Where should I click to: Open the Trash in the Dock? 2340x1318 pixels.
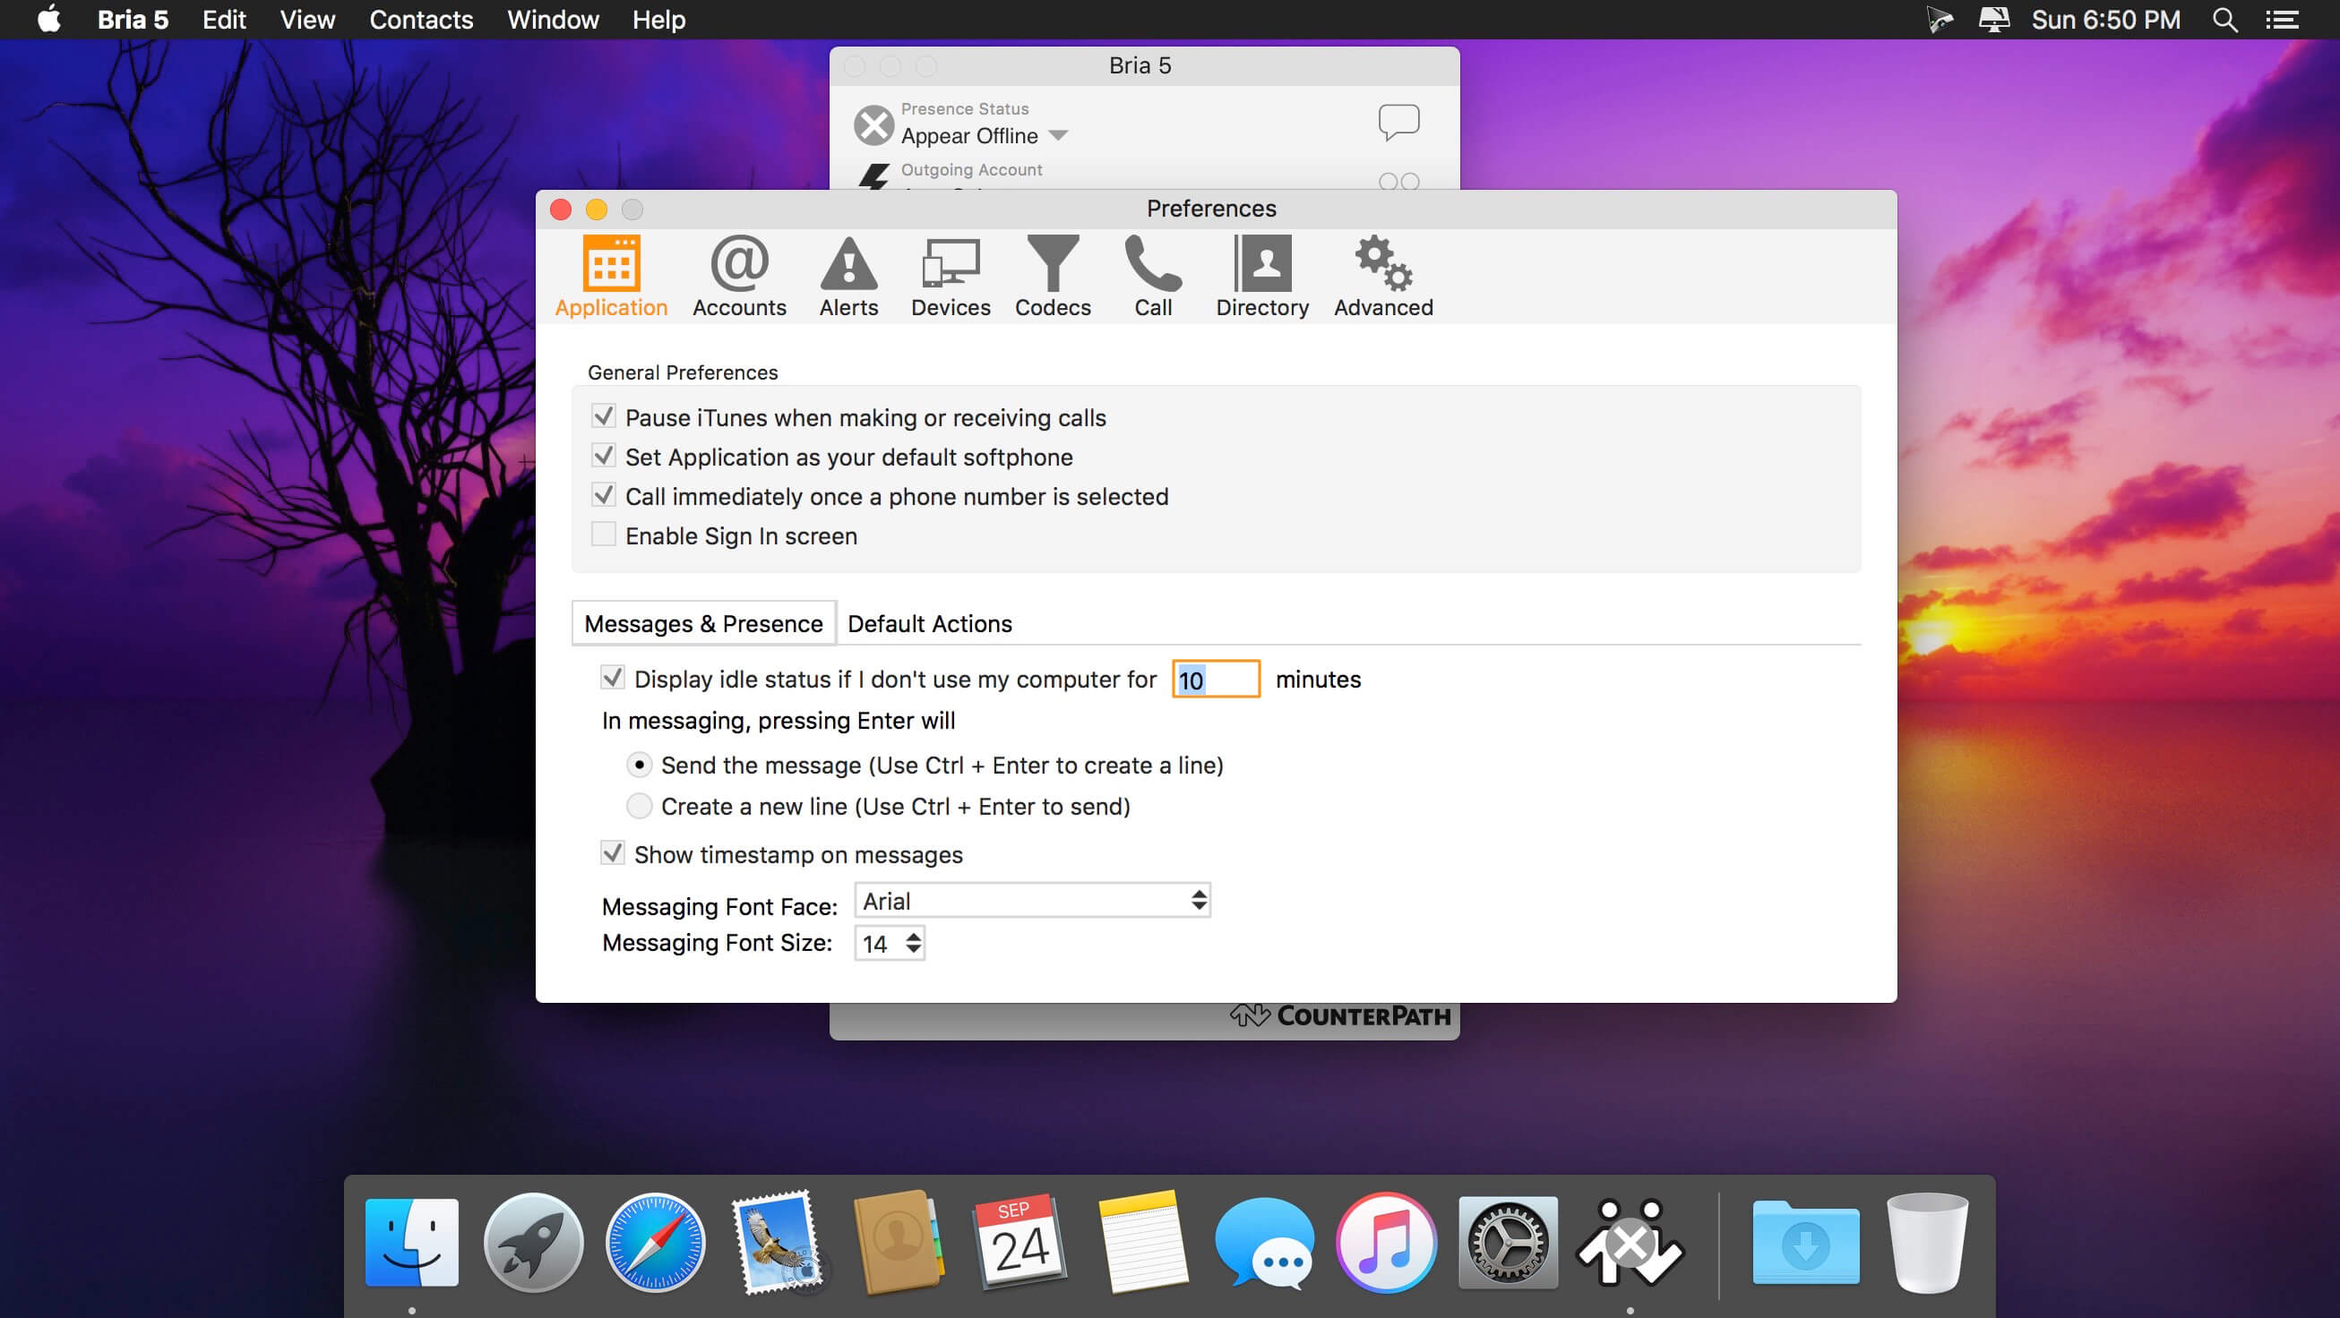pos(1927,1242)
